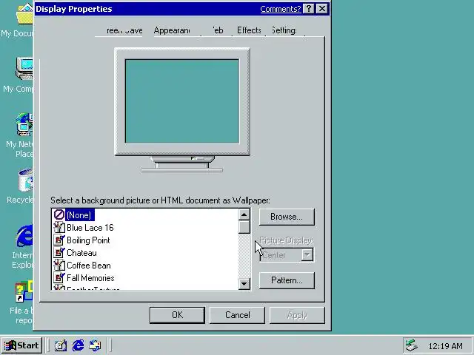Switch to the Web tab
Viewport: 474px width, 355px height.
(218, 30)
